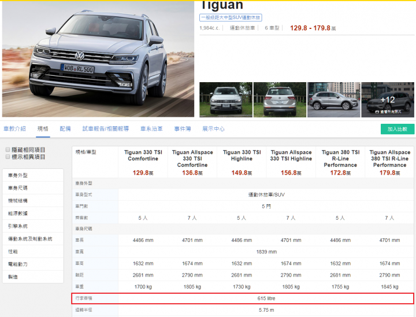Image resolution: width=416 pixels, height=317 pixels.
Task: Open Tiguan Allspace 380 TSI R-Line Performance model
Action: 390,158
